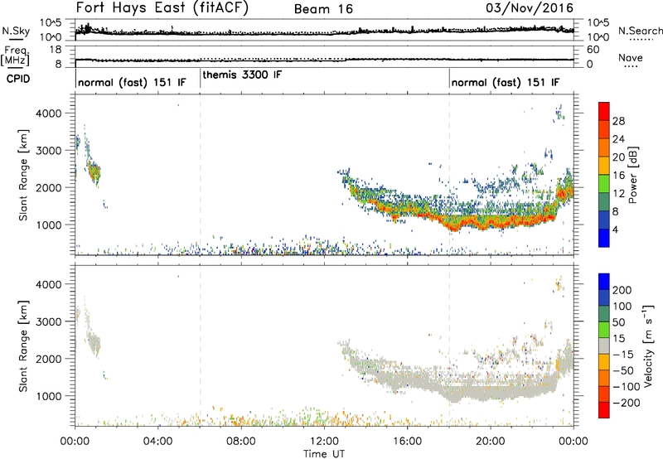Image resolution: width=663 pixels, height=459 pixels.
Task: Click the N.Sky solid line sample
Action: (x=16, y=39)
